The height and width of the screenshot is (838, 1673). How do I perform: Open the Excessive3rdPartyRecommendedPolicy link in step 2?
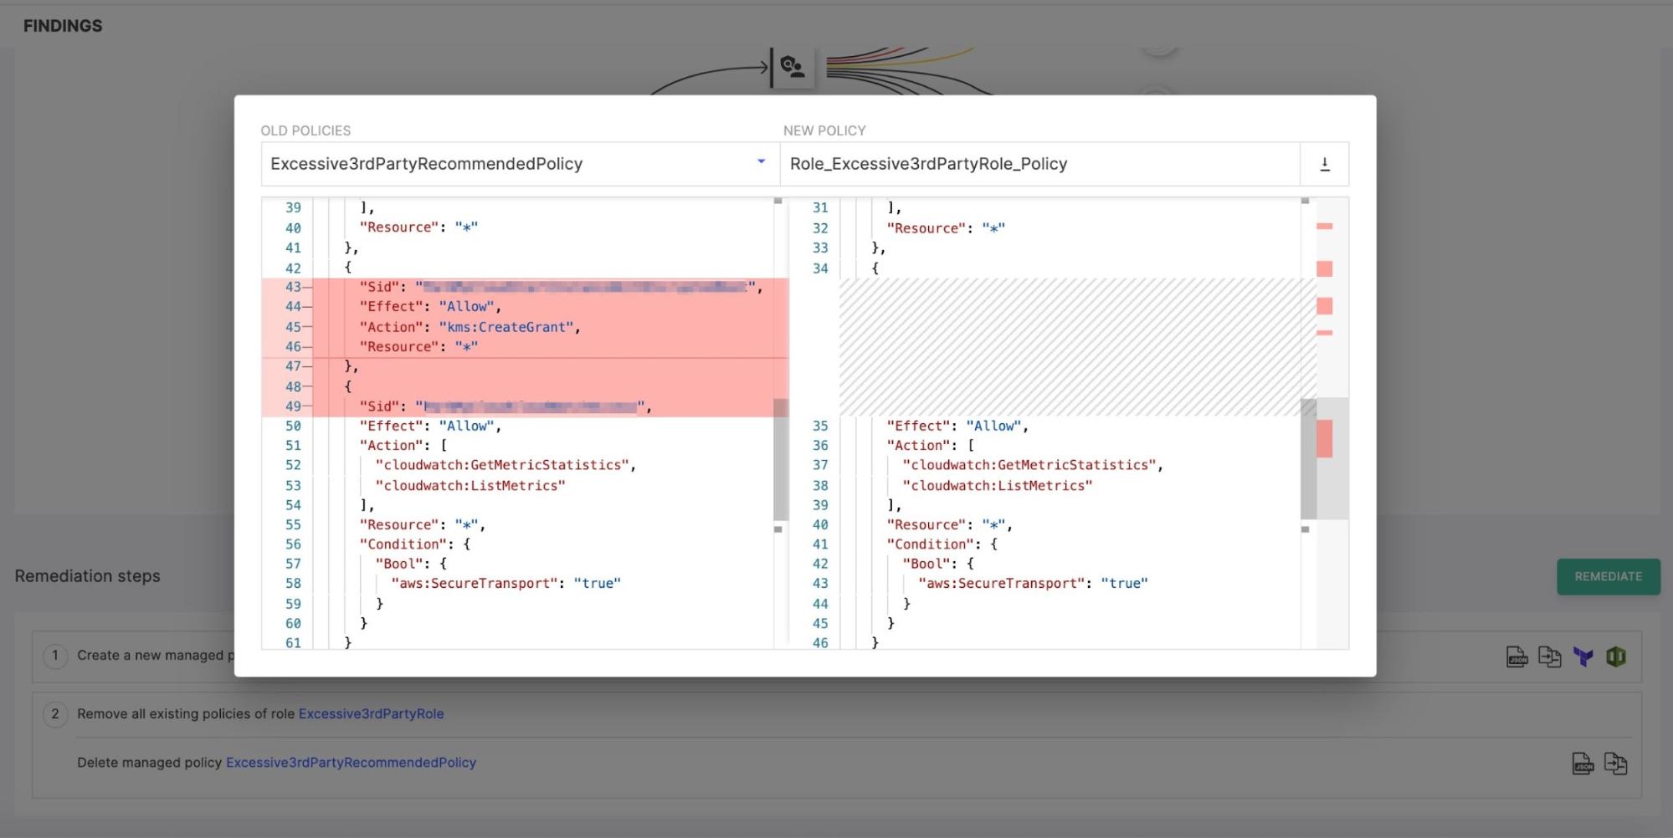(351, 762)
